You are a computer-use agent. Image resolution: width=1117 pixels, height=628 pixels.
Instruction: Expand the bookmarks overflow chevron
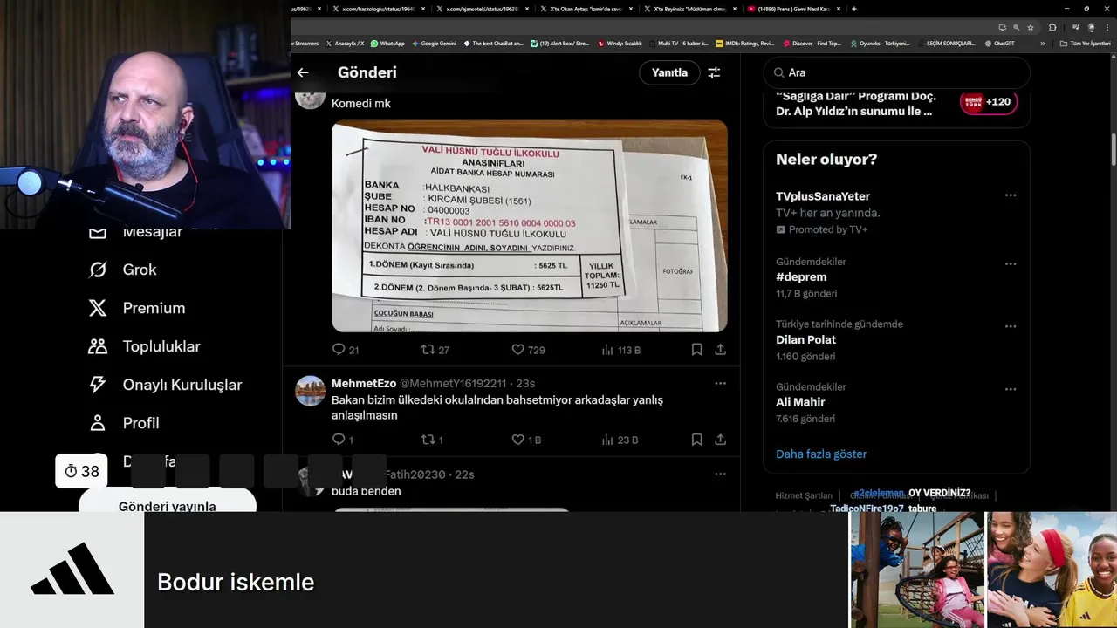pos(1042,43)
